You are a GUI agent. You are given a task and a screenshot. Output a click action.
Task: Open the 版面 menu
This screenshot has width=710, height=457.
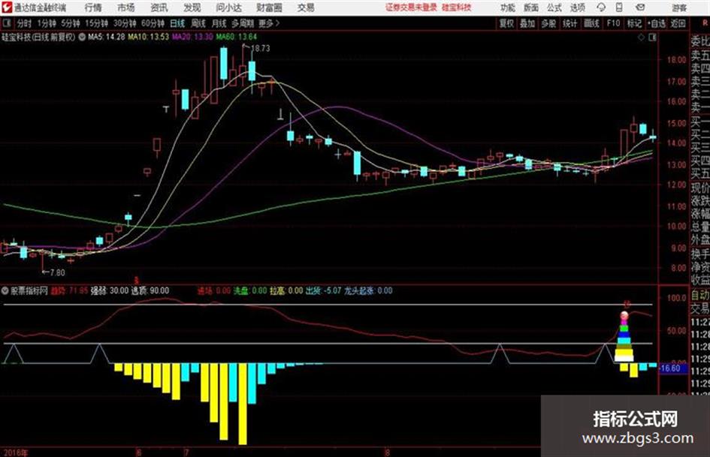coord(531,8)
